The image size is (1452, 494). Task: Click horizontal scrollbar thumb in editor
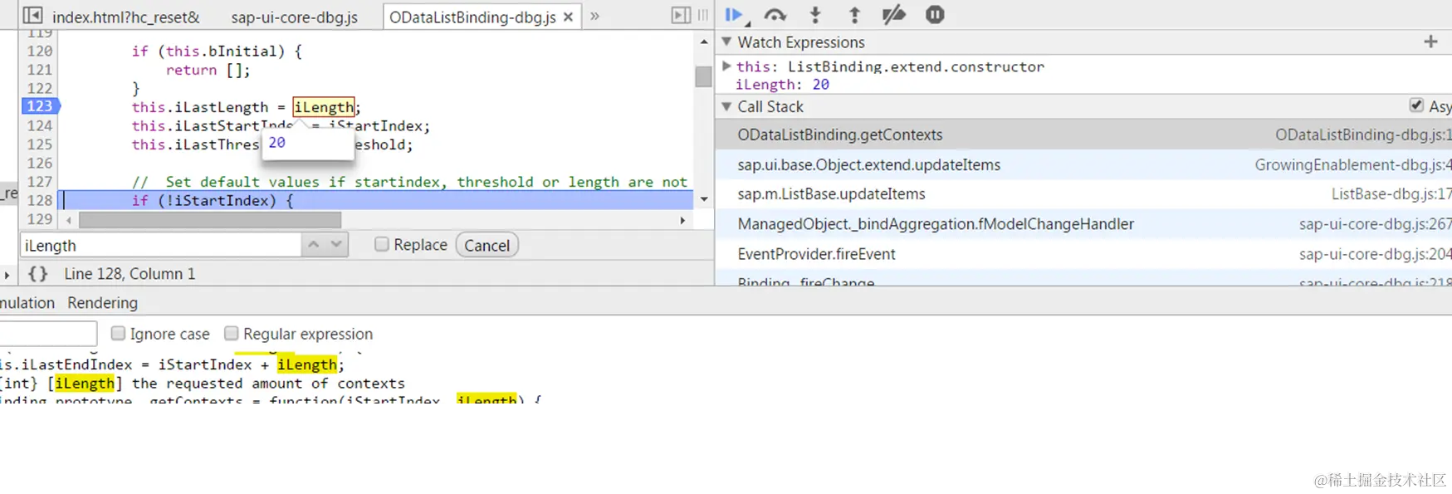tap(210, 220)
